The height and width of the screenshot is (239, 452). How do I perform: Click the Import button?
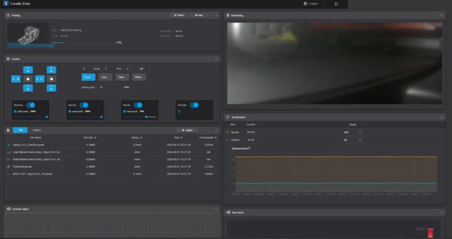pyautogui.click(x=188, y=130)
